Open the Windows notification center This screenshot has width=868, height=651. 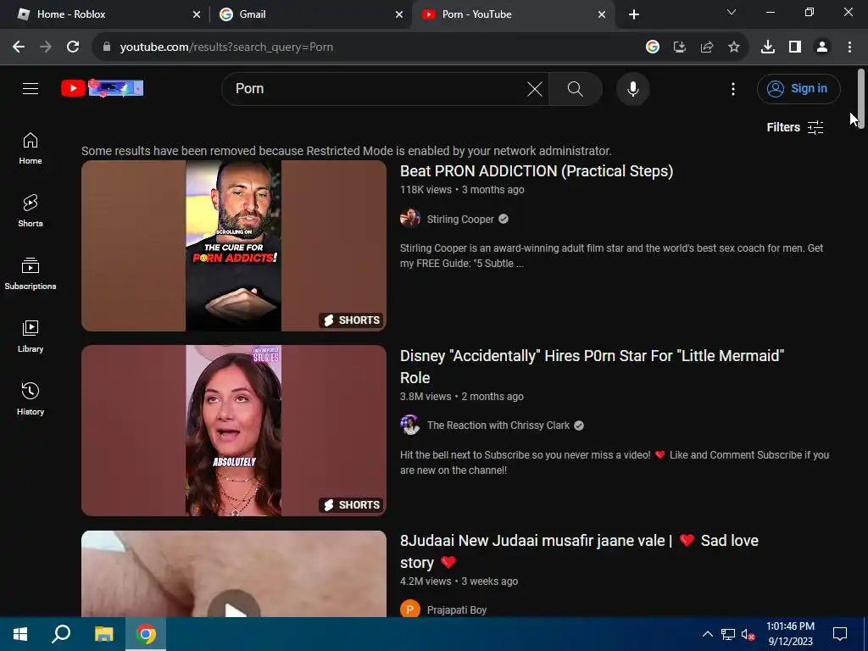pyautogui.click(x=840, y=634)
